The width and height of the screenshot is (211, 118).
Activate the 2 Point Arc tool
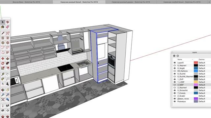pos(8,48)
